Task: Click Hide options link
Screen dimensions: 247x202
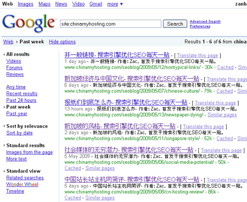Action: click(62, 42)
